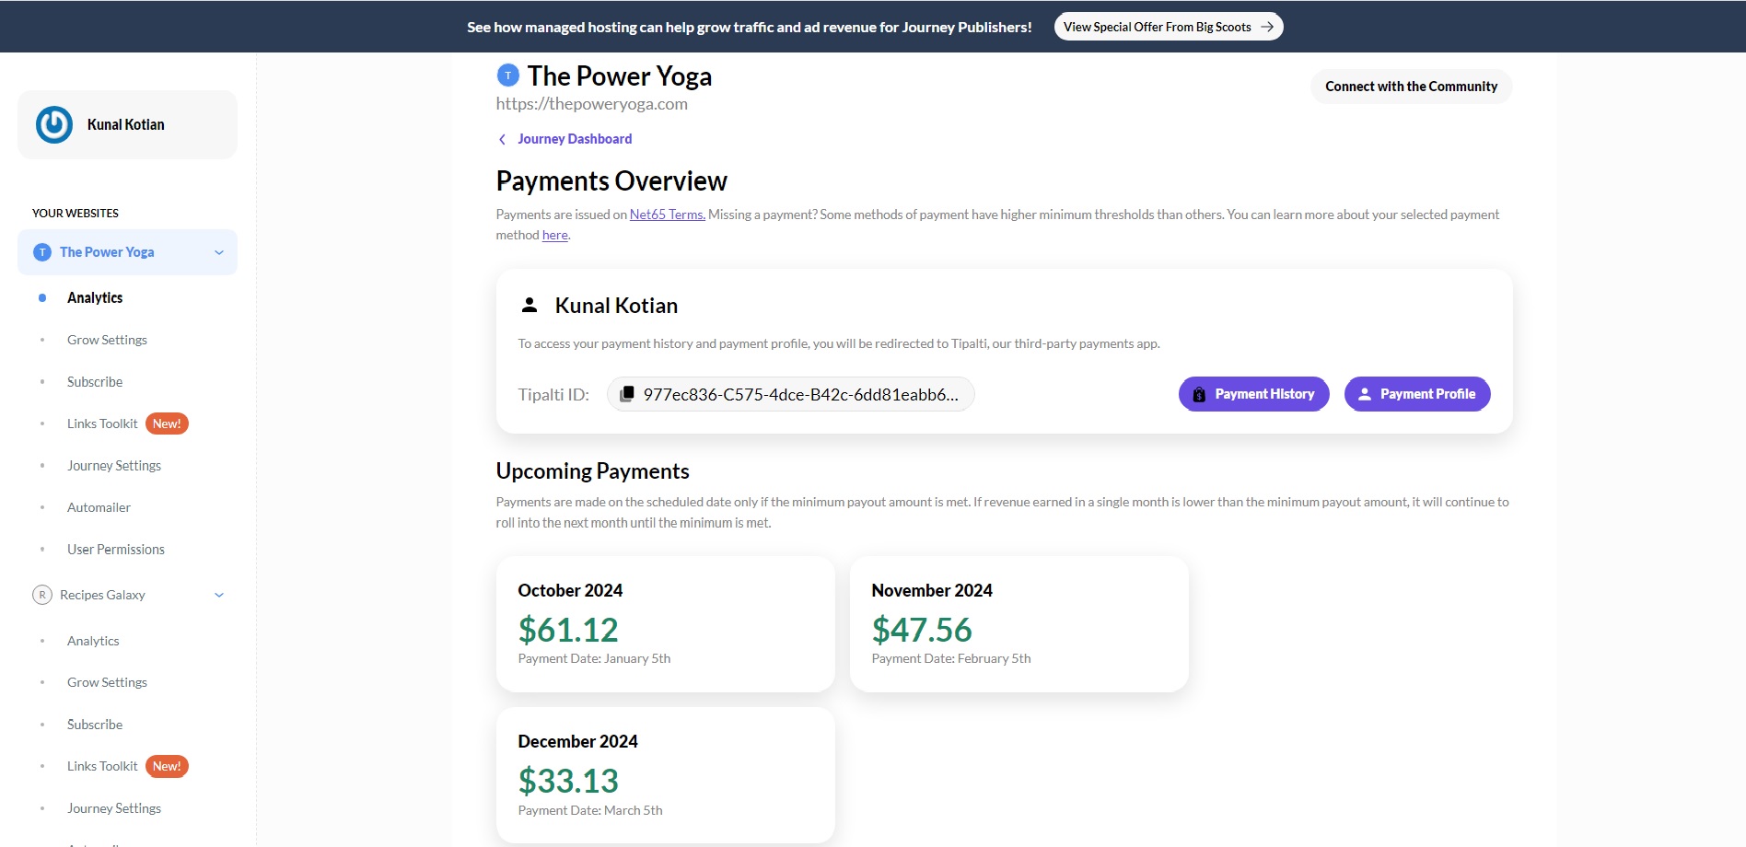1746x847 pixels.
Task: Select the October 2024 payment card
Action: tap(666, 624)
